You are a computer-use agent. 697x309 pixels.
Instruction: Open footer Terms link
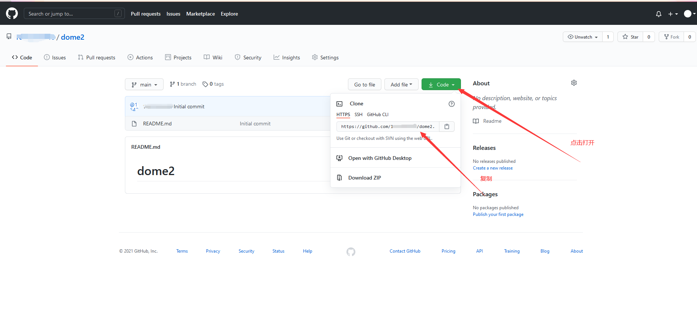click(x=182, y=251)
